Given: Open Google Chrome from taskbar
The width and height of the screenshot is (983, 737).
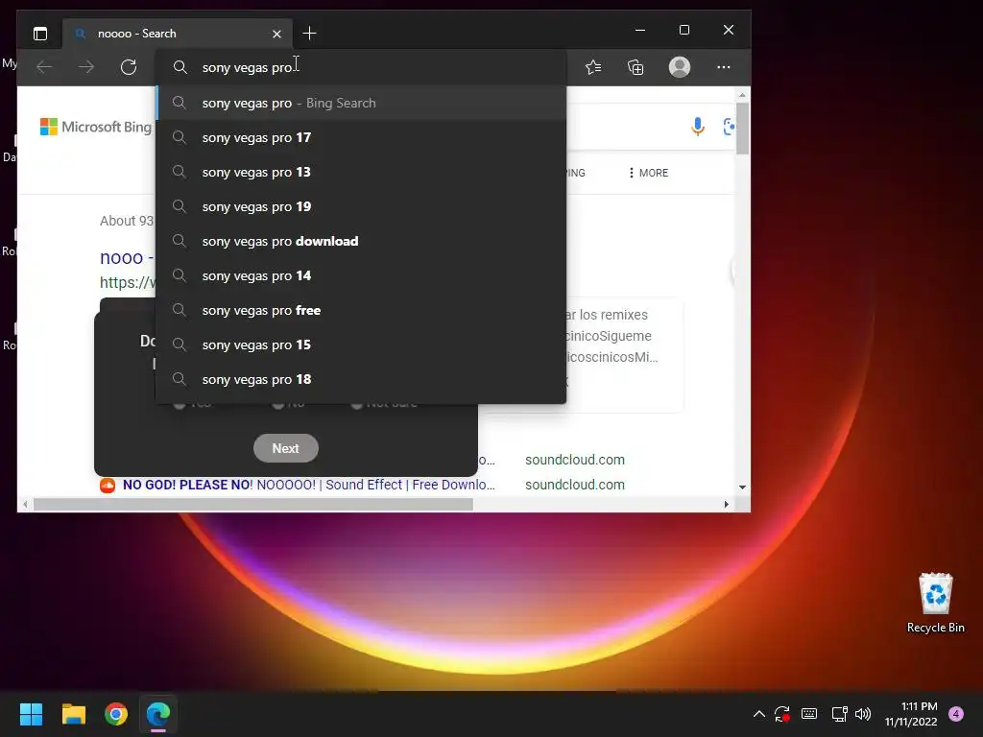Looking at the screenshot, I should tap(116, 714).
